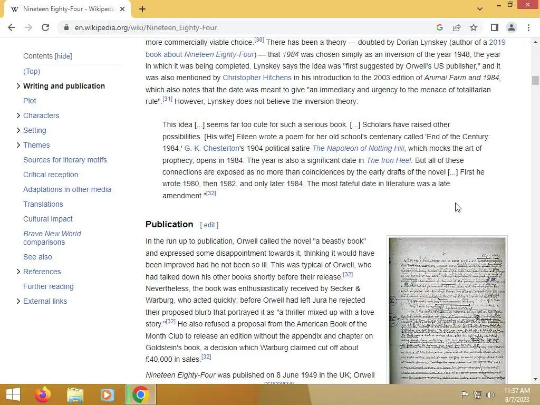
Task: Open the Chrome three-dot menu
Action: (x=528, y=27)
